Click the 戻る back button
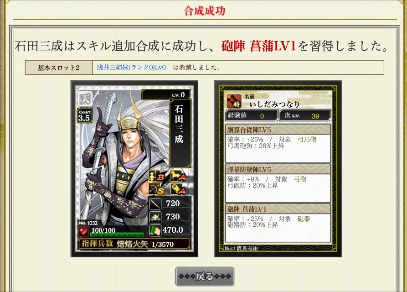The image size is (407, 292). 205,276
